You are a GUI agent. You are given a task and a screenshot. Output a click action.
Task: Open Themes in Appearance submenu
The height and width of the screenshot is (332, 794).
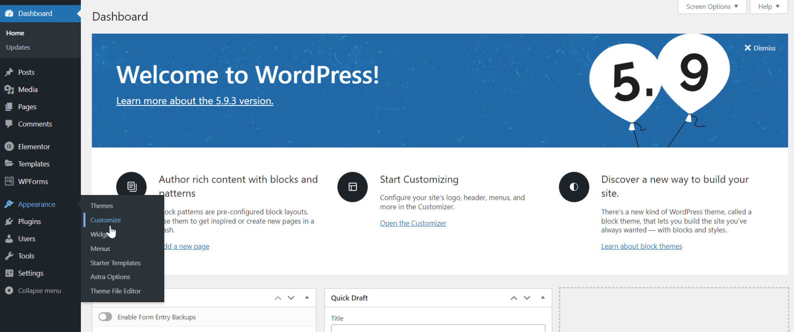102,206
